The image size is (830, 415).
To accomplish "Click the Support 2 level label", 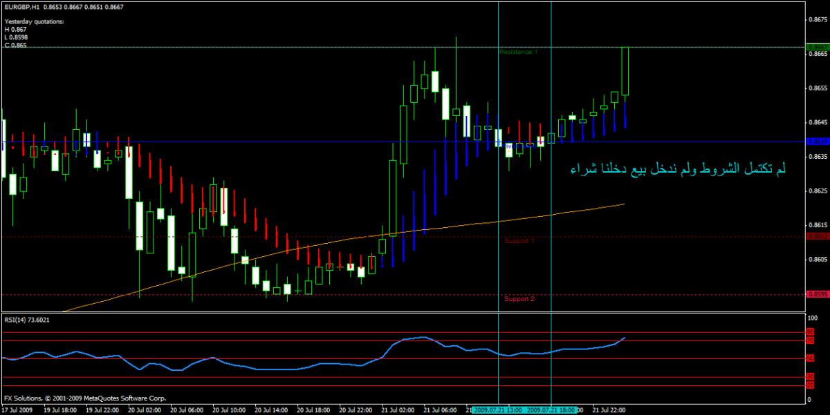I will click(519, 299).
